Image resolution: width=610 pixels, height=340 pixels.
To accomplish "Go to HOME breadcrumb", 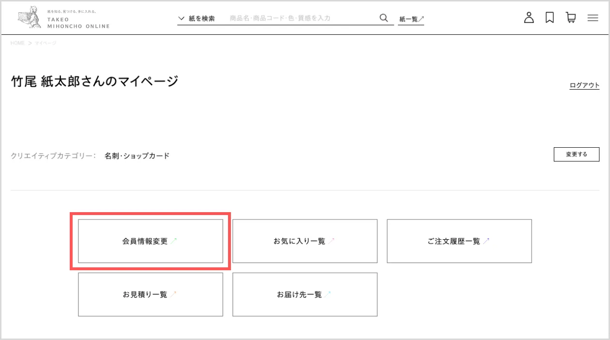I will 17,43.
